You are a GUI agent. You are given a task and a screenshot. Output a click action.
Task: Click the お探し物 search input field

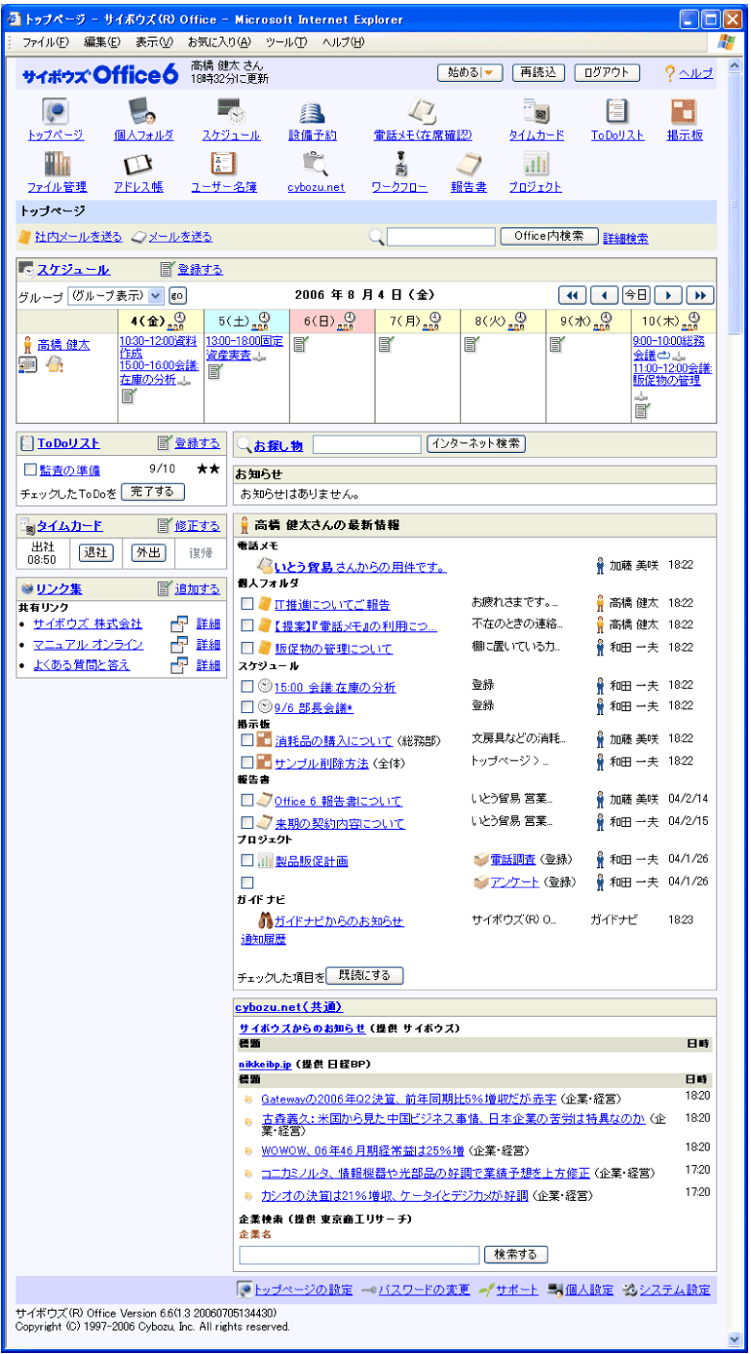(x=368, y=444)
